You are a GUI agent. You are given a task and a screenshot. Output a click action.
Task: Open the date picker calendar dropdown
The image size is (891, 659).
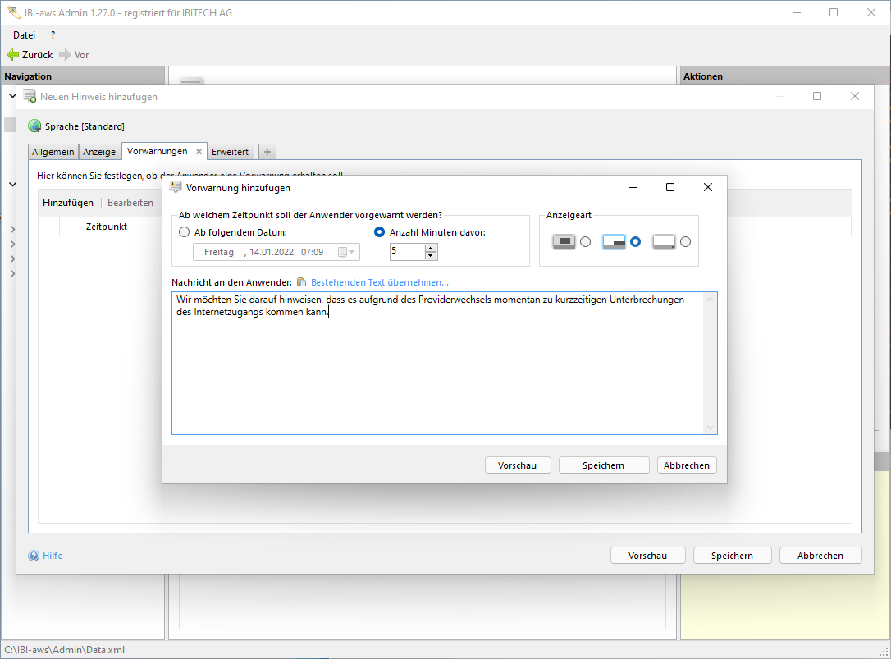click(347, 252)
